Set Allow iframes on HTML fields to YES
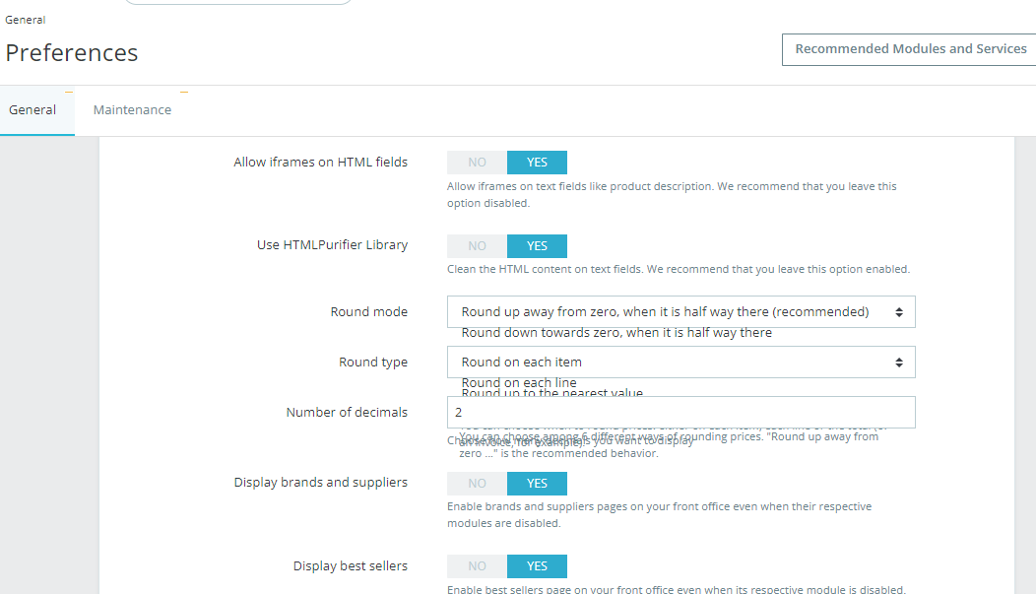 tap(537, 163)
